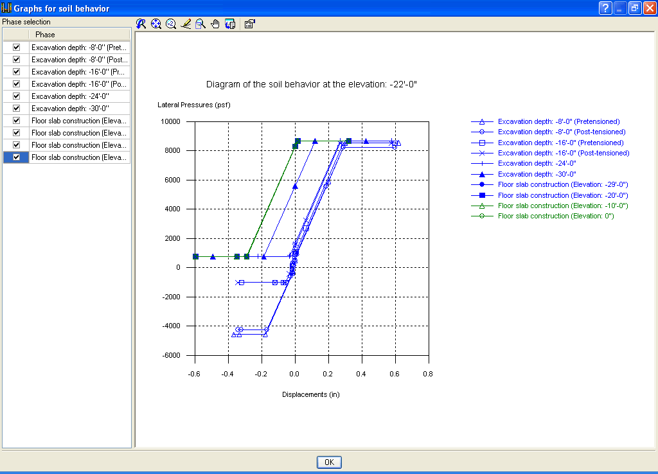Toggle Excavation depth -16'-0" (Po... checkbox

click(16, 84)
